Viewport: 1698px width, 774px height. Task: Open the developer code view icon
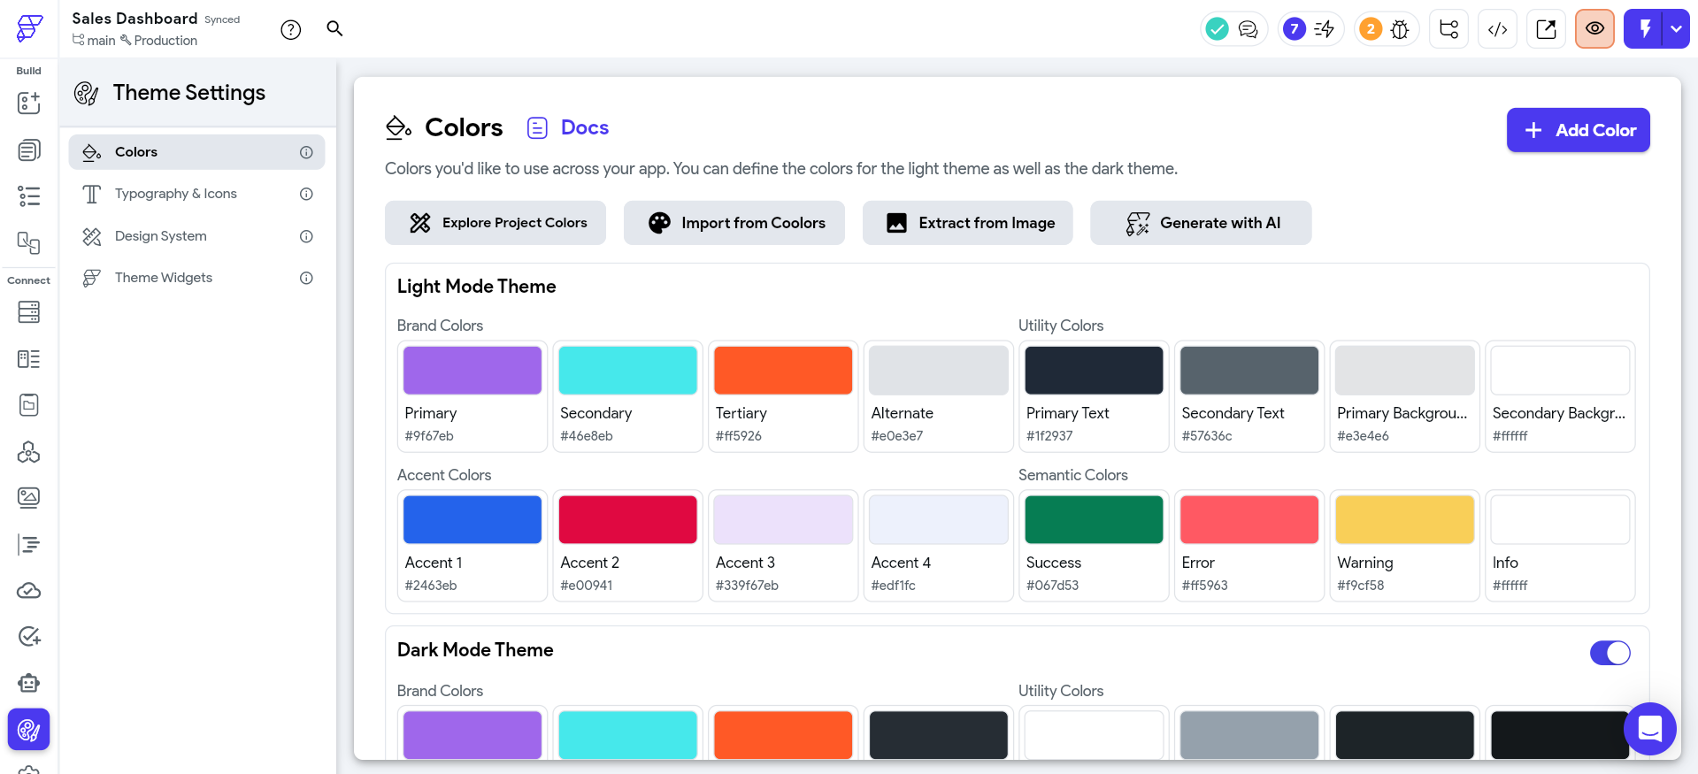1497,29
